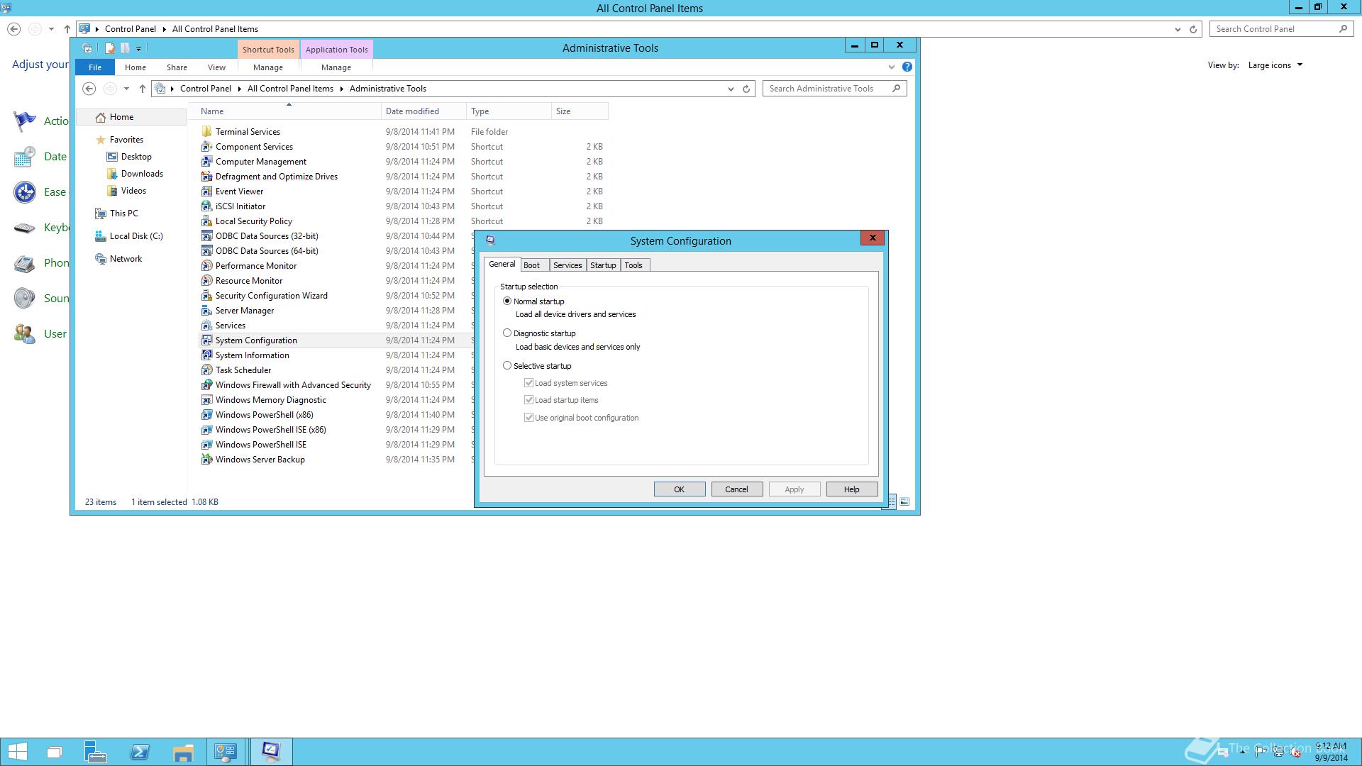Click the Windows Server Backup icon
This screenshot has height=766, width=1362.
[x=206, y=460]
